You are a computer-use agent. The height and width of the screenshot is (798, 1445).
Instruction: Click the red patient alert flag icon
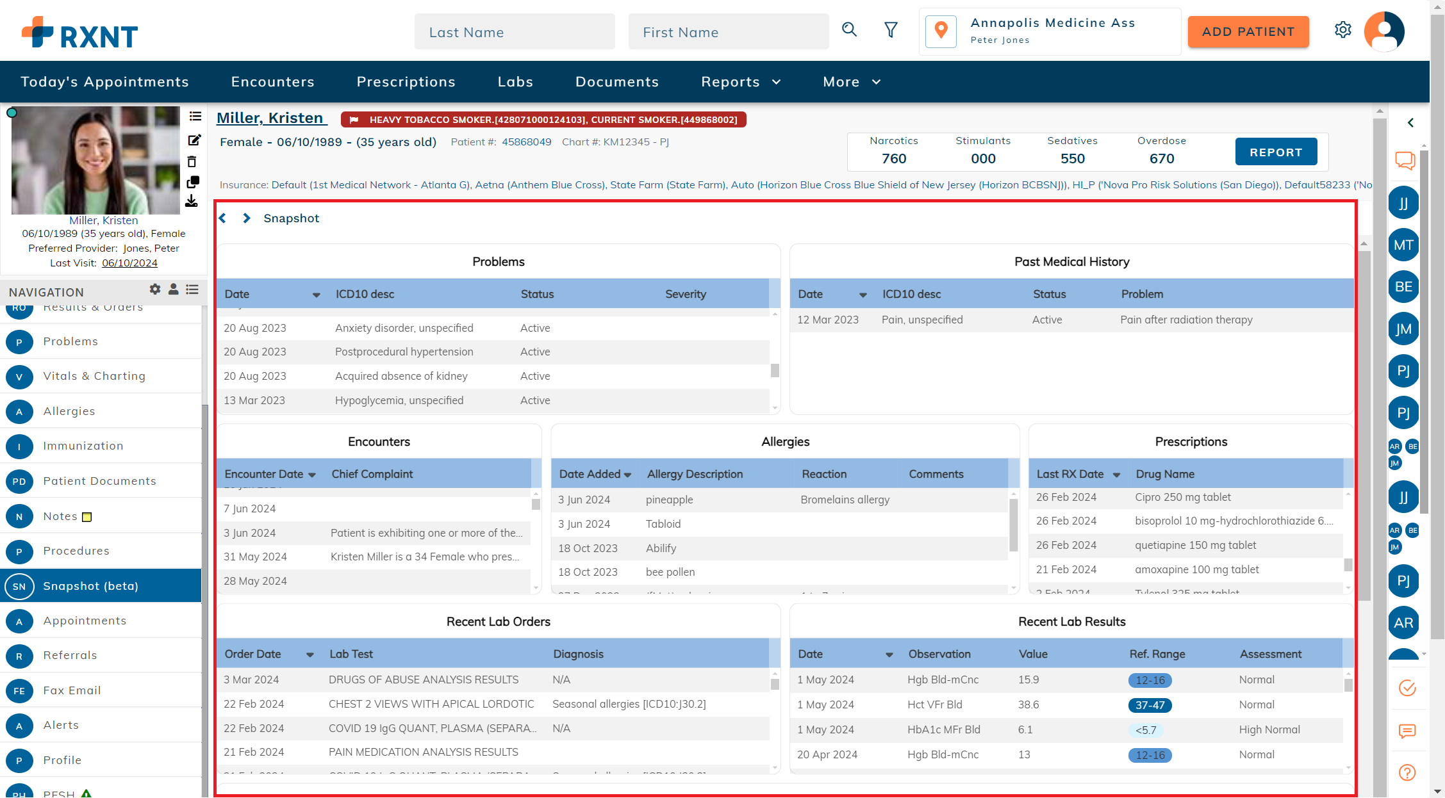point(354,120)
